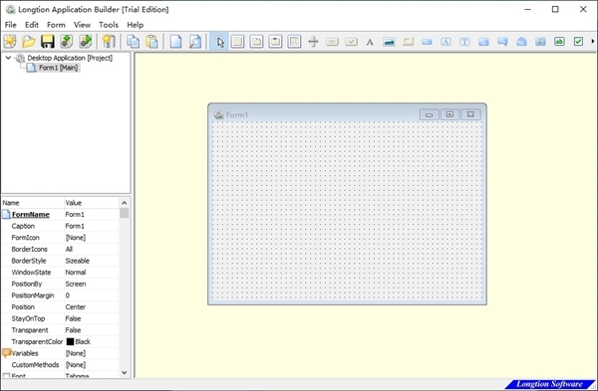Image resolution: width=598 pixels, height=391 pixels.
Task: Edit the Caption value Form1
Action: pyautogui.click(x=75, y=226)
